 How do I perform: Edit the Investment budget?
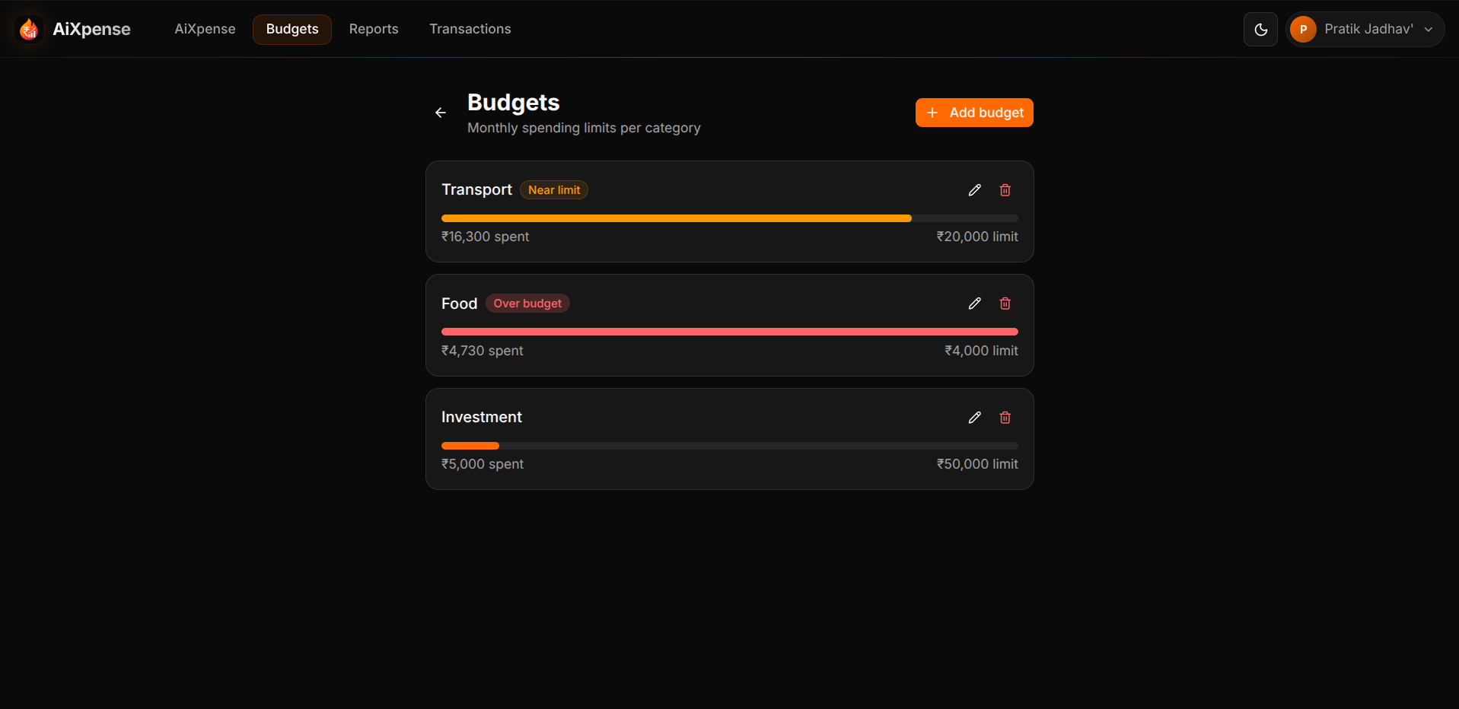[974, 418]
